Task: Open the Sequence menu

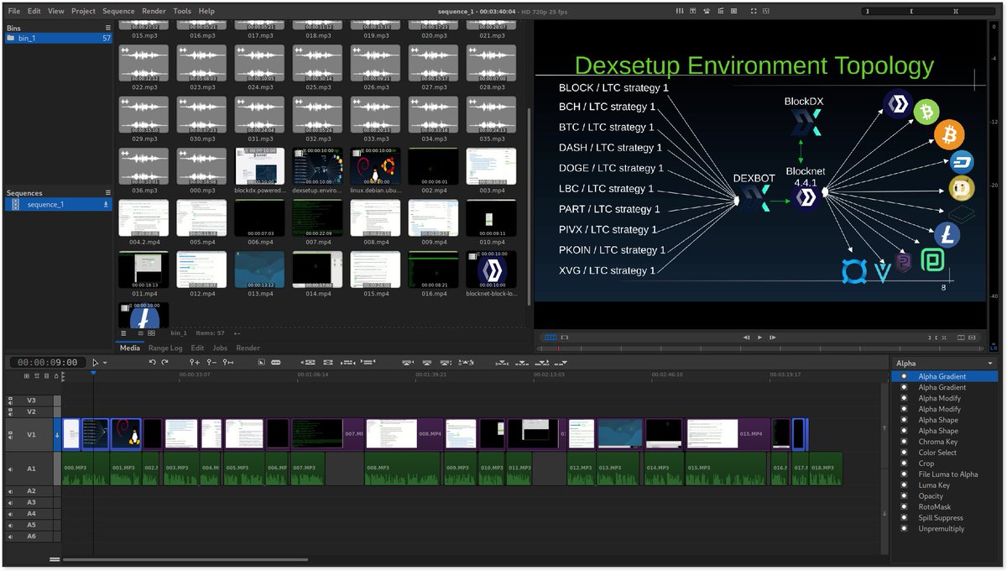Action: coord(118,11)
